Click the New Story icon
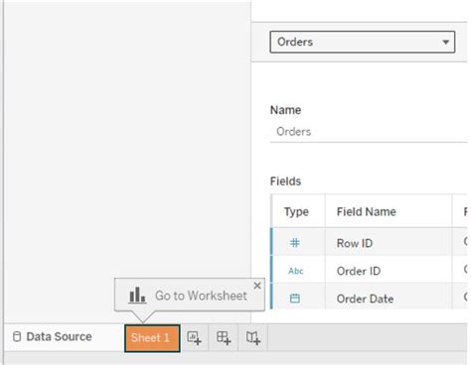 click(253, 338)
